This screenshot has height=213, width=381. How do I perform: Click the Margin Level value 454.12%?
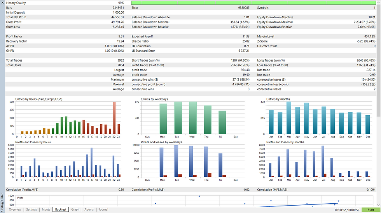click(370, 37)
